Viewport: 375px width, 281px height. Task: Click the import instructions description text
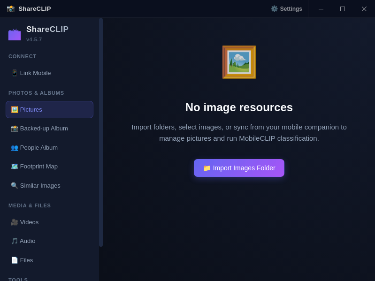[x=239, y=133]
